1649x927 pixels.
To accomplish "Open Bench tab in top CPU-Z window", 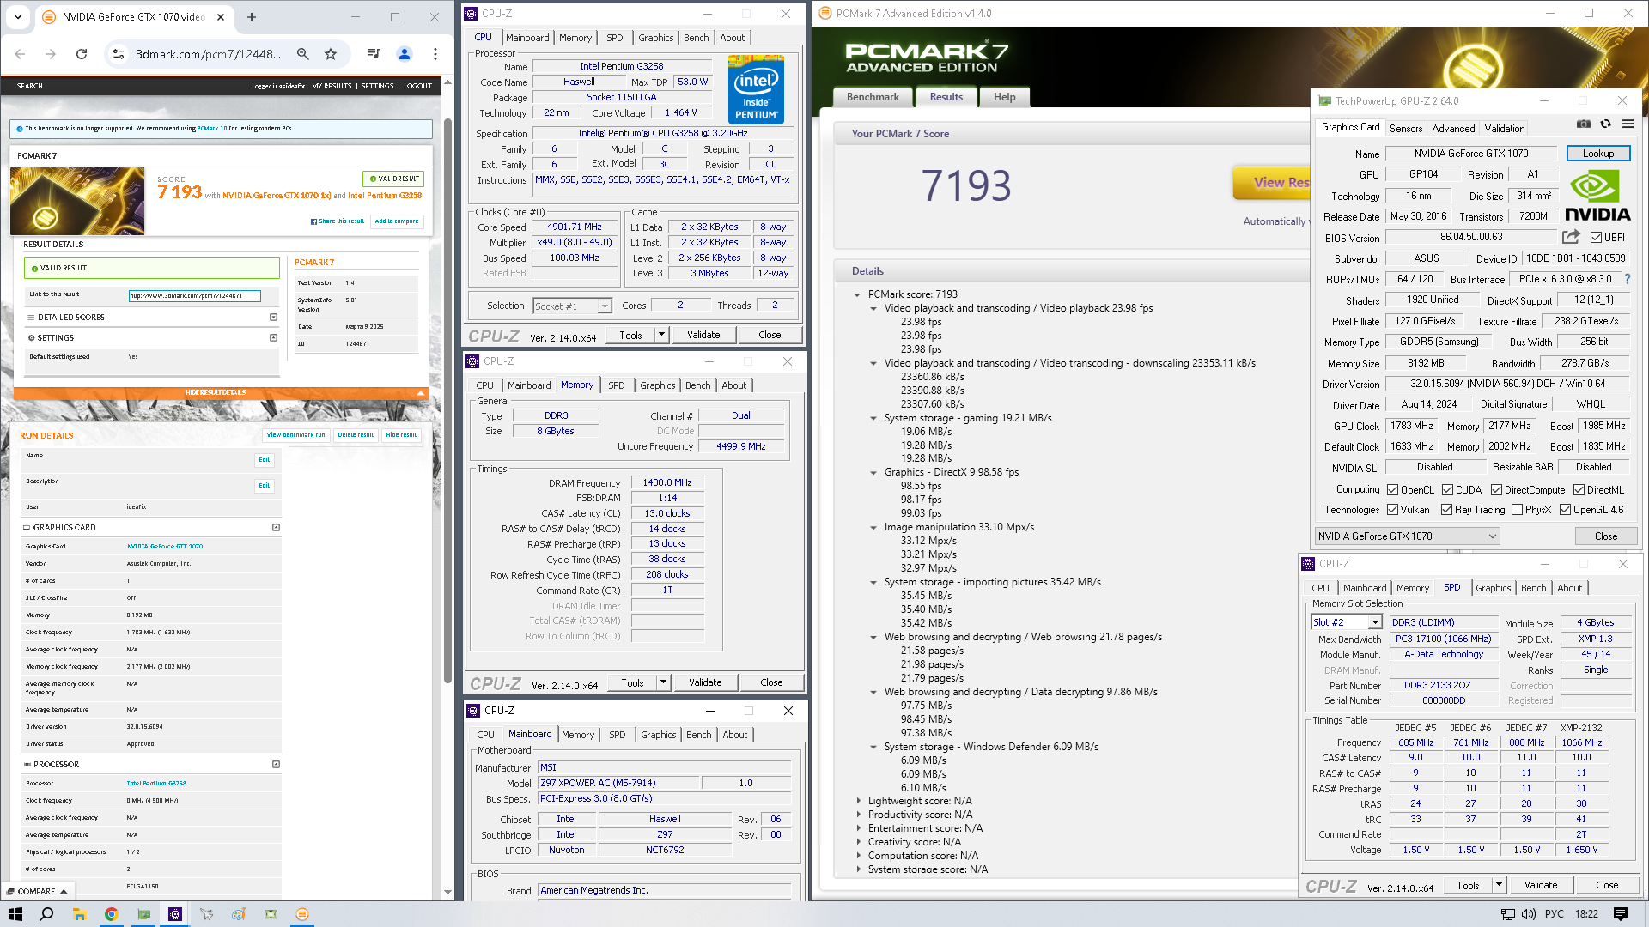I will [x=696, y=38].
